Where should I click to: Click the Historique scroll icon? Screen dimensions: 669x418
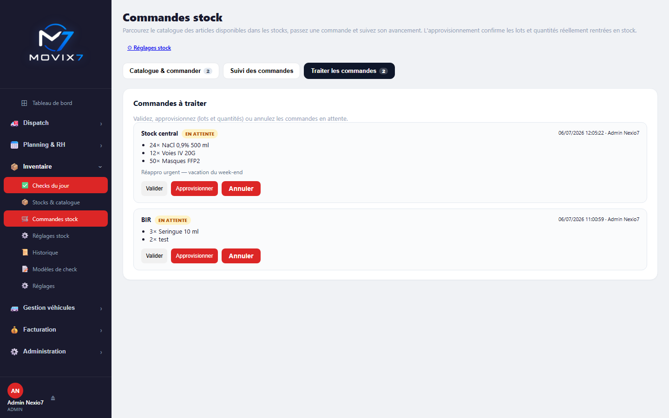point(25,252)
